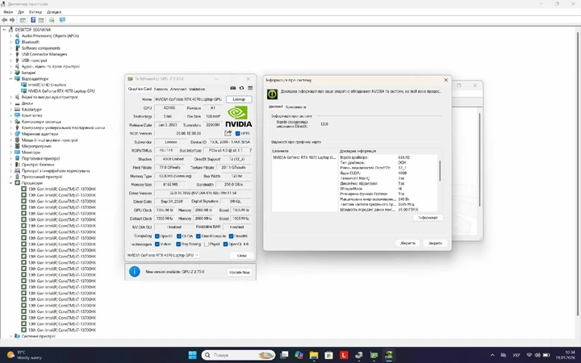This screenshot has width=581, height=363.
Task: Open the Файл menu in Device Manager
Action: [8, 12]
